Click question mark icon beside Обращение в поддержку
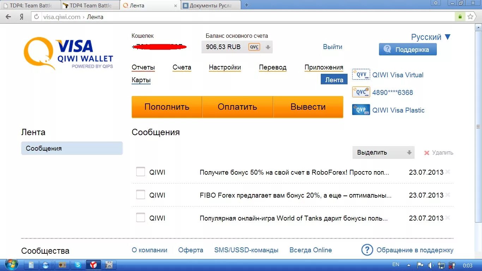This screenshot has height=271, width=482. pyautogui.click(x=367, y=250)
